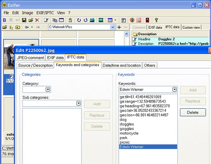Click the red X delete icon
The width and height of the screenshot is (211, 164).
click(x=37, y=20)
